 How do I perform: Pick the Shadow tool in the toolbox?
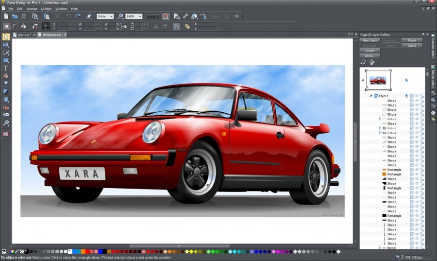pyautogui.click(x=6, y=91)
